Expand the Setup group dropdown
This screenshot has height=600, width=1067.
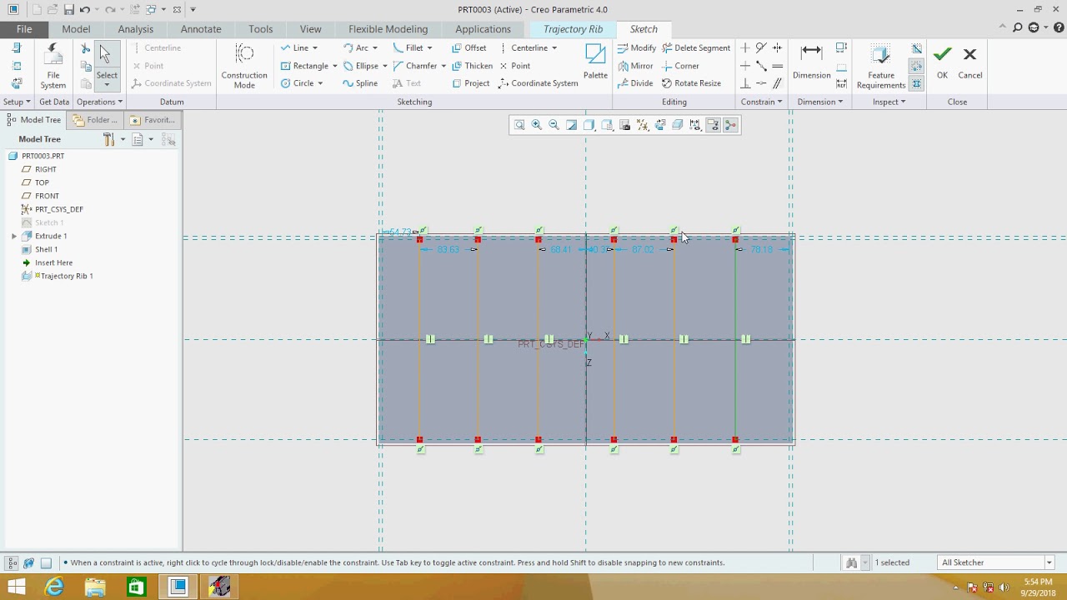click(17, 102)
